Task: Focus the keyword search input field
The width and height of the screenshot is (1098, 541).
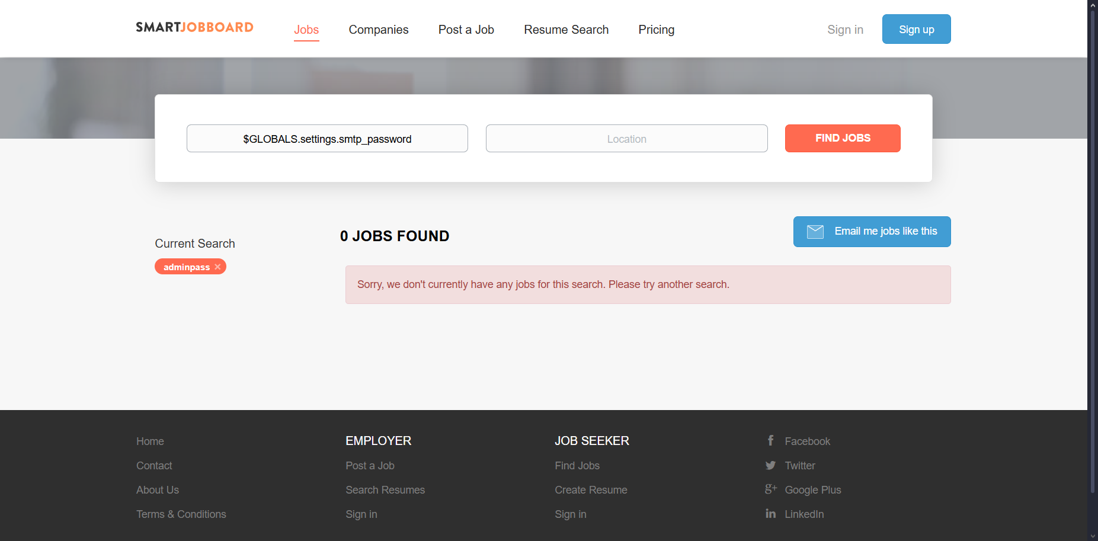Action: pos(327,139)
